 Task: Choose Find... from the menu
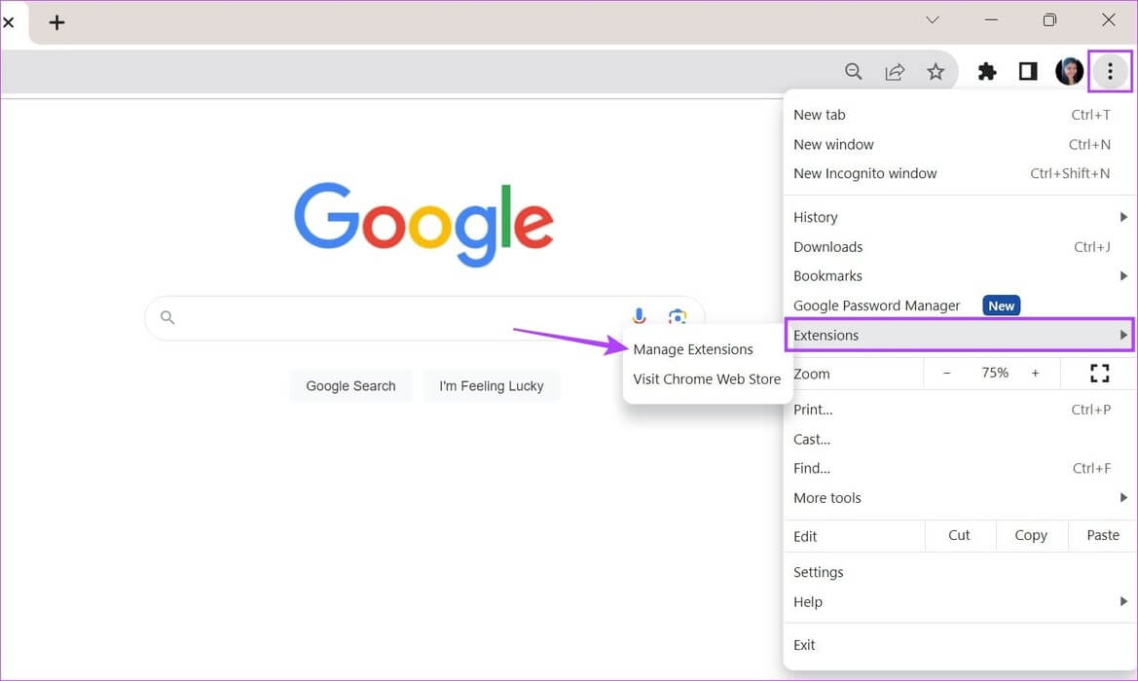960,469
